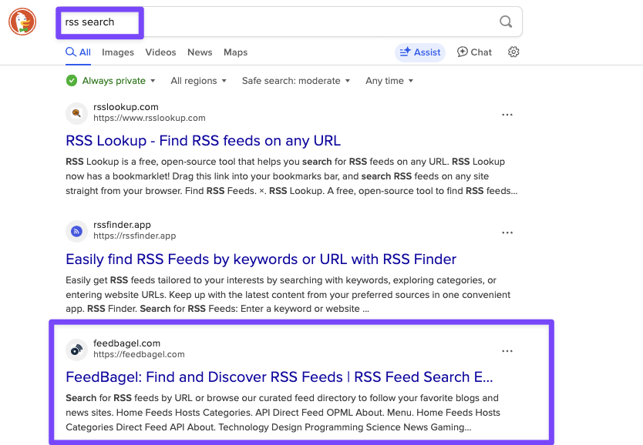Click the RSS Finder result description text

tap(288, 294)
